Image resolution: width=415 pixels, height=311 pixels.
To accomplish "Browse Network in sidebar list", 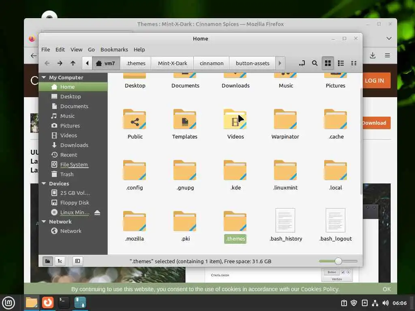I will coord(73,231).
